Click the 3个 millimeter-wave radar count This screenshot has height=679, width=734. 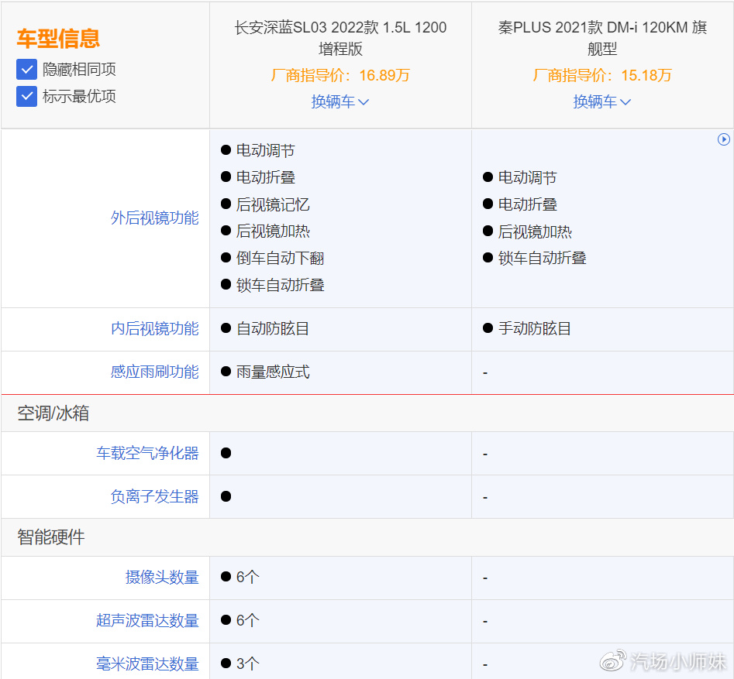[x=247, y=664]
